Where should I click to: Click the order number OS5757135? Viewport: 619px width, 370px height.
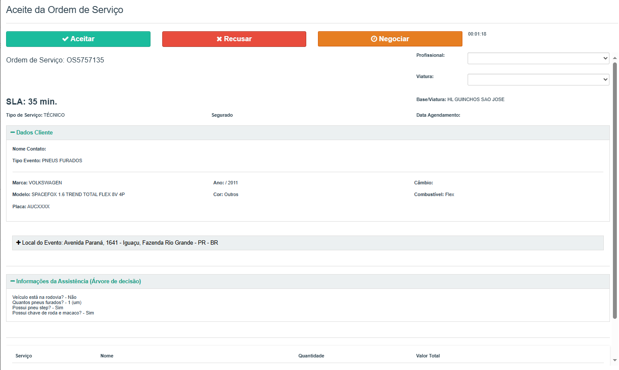pyautogui.click(x=85, y=60)
